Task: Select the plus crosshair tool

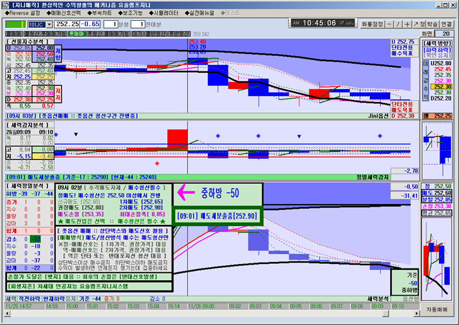Action: tap(407, 24)
